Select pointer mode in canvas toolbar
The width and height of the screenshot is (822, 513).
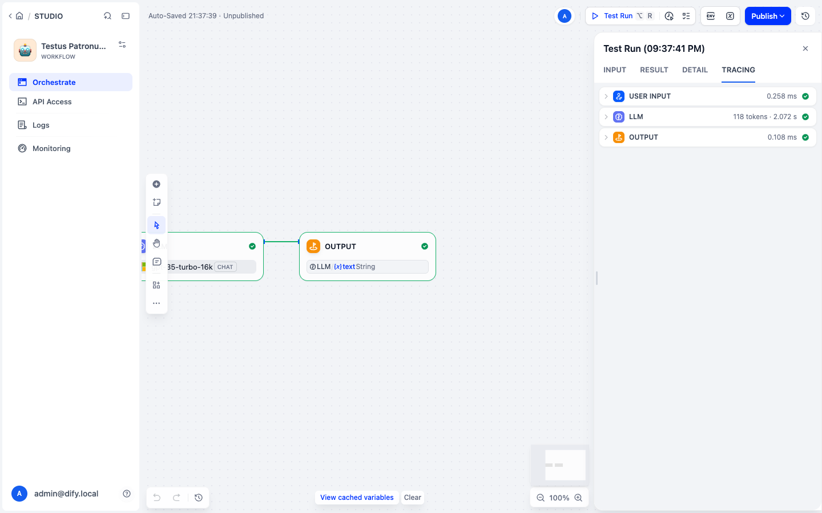point(156,225)
